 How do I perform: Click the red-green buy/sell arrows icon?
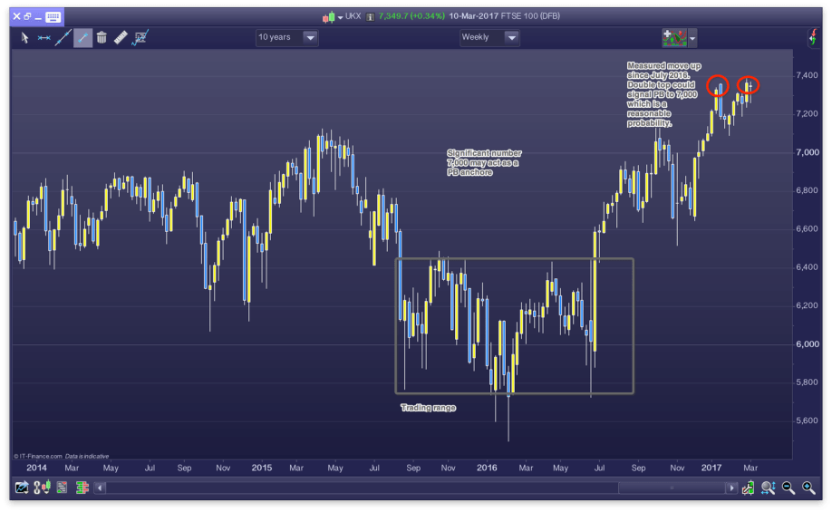(812, 37)
